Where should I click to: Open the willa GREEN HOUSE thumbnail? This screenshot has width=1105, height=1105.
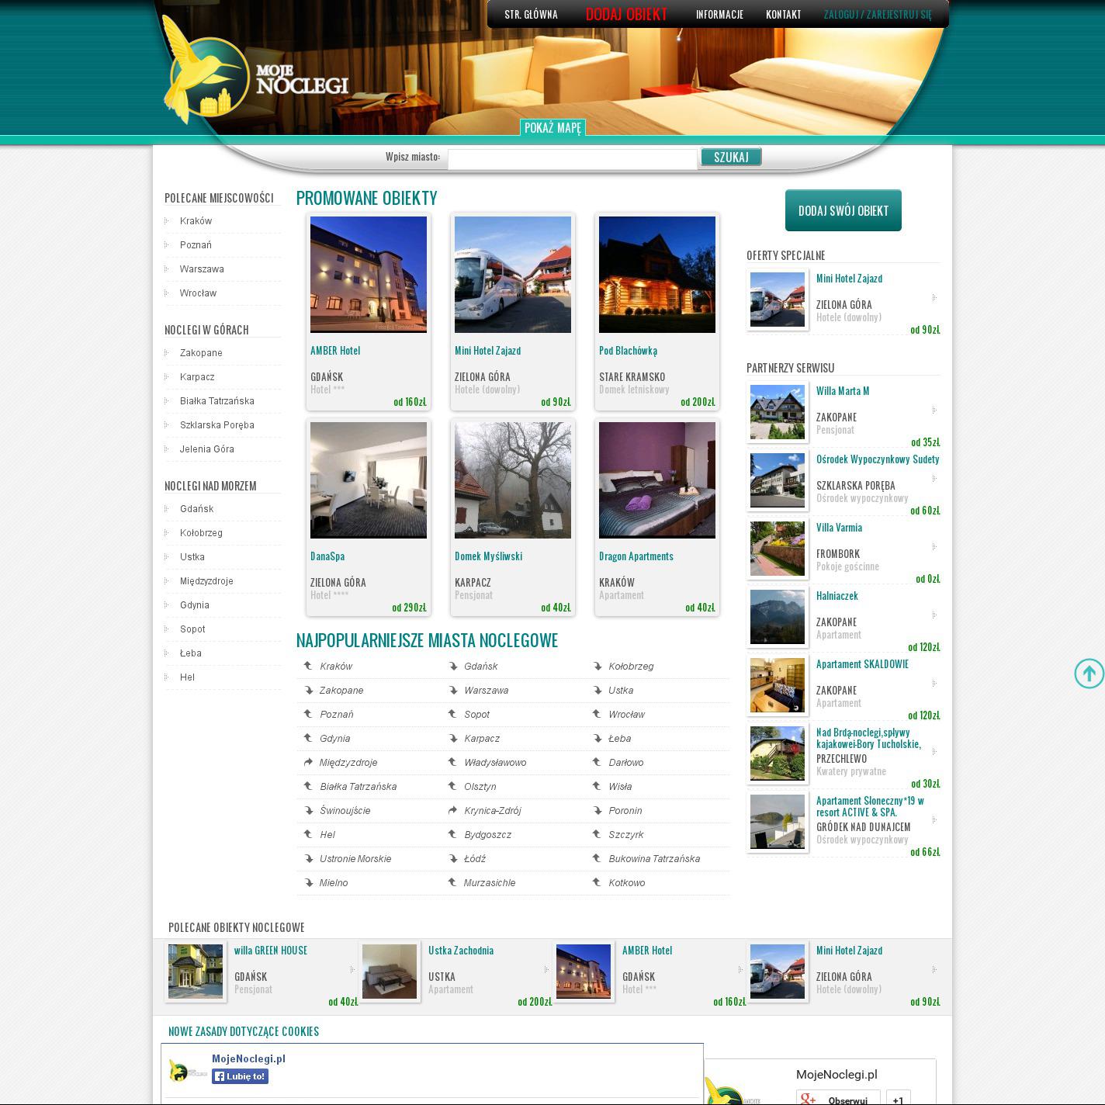pyautogui.click(x=196, y=972)
